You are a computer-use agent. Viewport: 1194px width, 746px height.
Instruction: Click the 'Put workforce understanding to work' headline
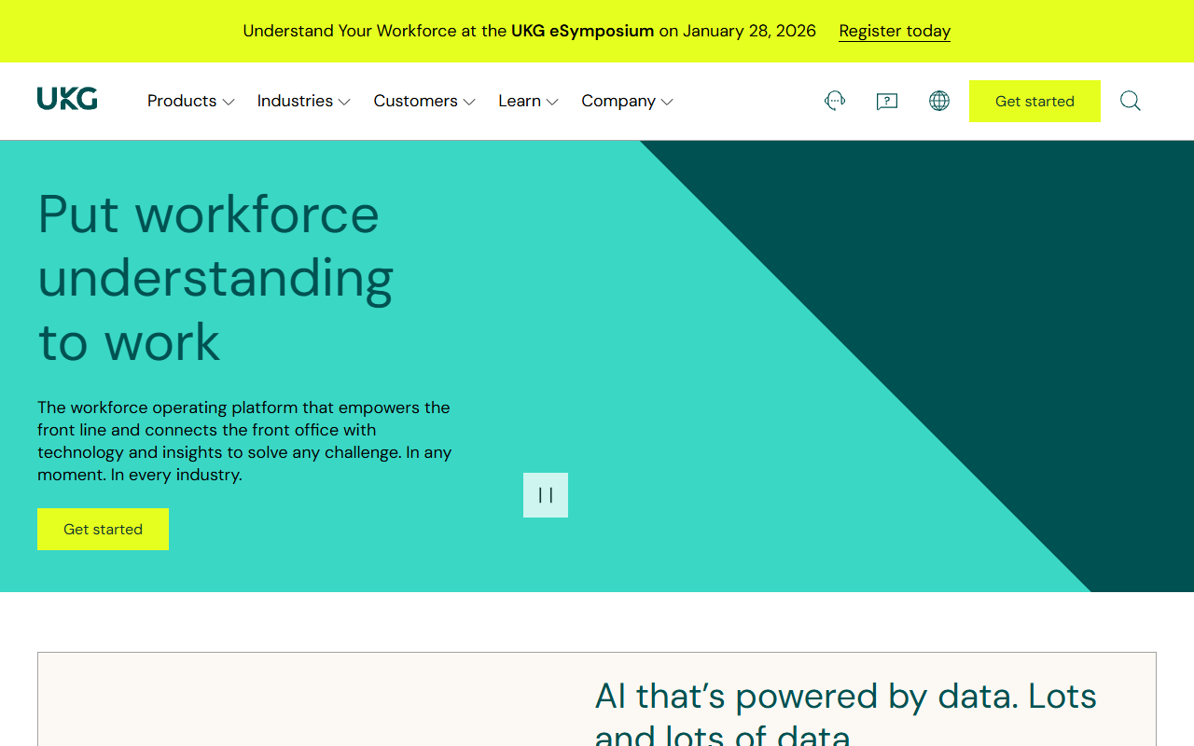(215, 278)
